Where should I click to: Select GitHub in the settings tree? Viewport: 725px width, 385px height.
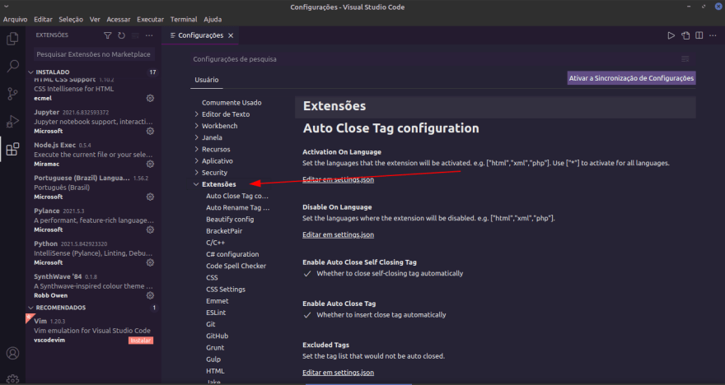217,336
